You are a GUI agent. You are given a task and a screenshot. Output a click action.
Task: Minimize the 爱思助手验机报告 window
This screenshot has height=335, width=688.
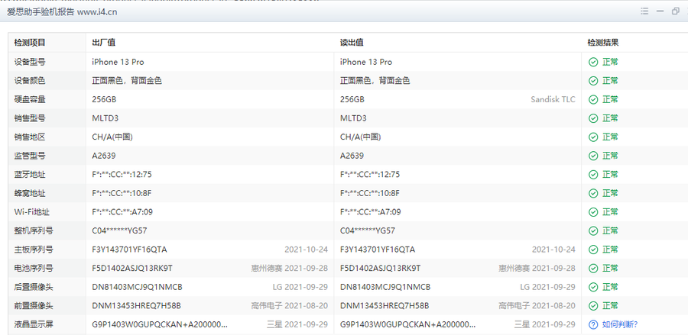pos(660,11)
